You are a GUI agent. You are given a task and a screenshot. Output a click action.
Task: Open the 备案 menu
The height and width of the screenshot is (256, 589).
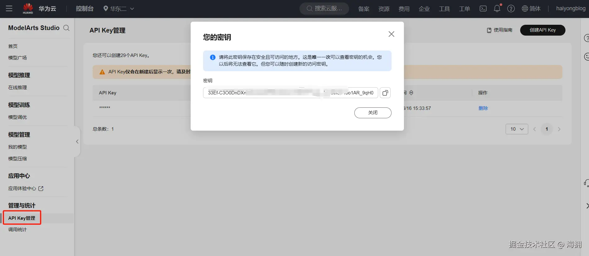[364, 9]
